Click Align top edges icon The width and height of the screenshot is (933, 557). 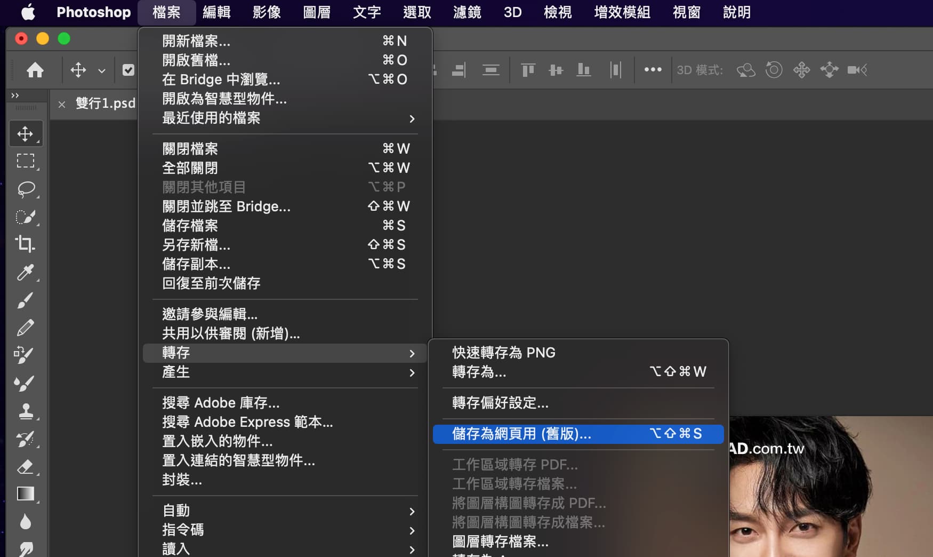click(x=528, y=70)
